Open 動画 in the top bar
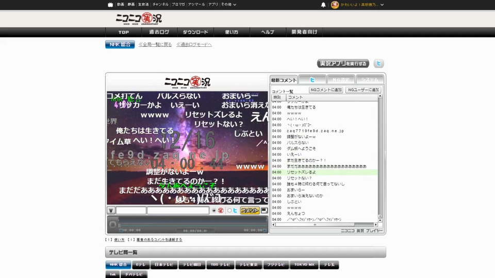Image resolution: width=495 pixels, height=278 pixels. [121, 5]
